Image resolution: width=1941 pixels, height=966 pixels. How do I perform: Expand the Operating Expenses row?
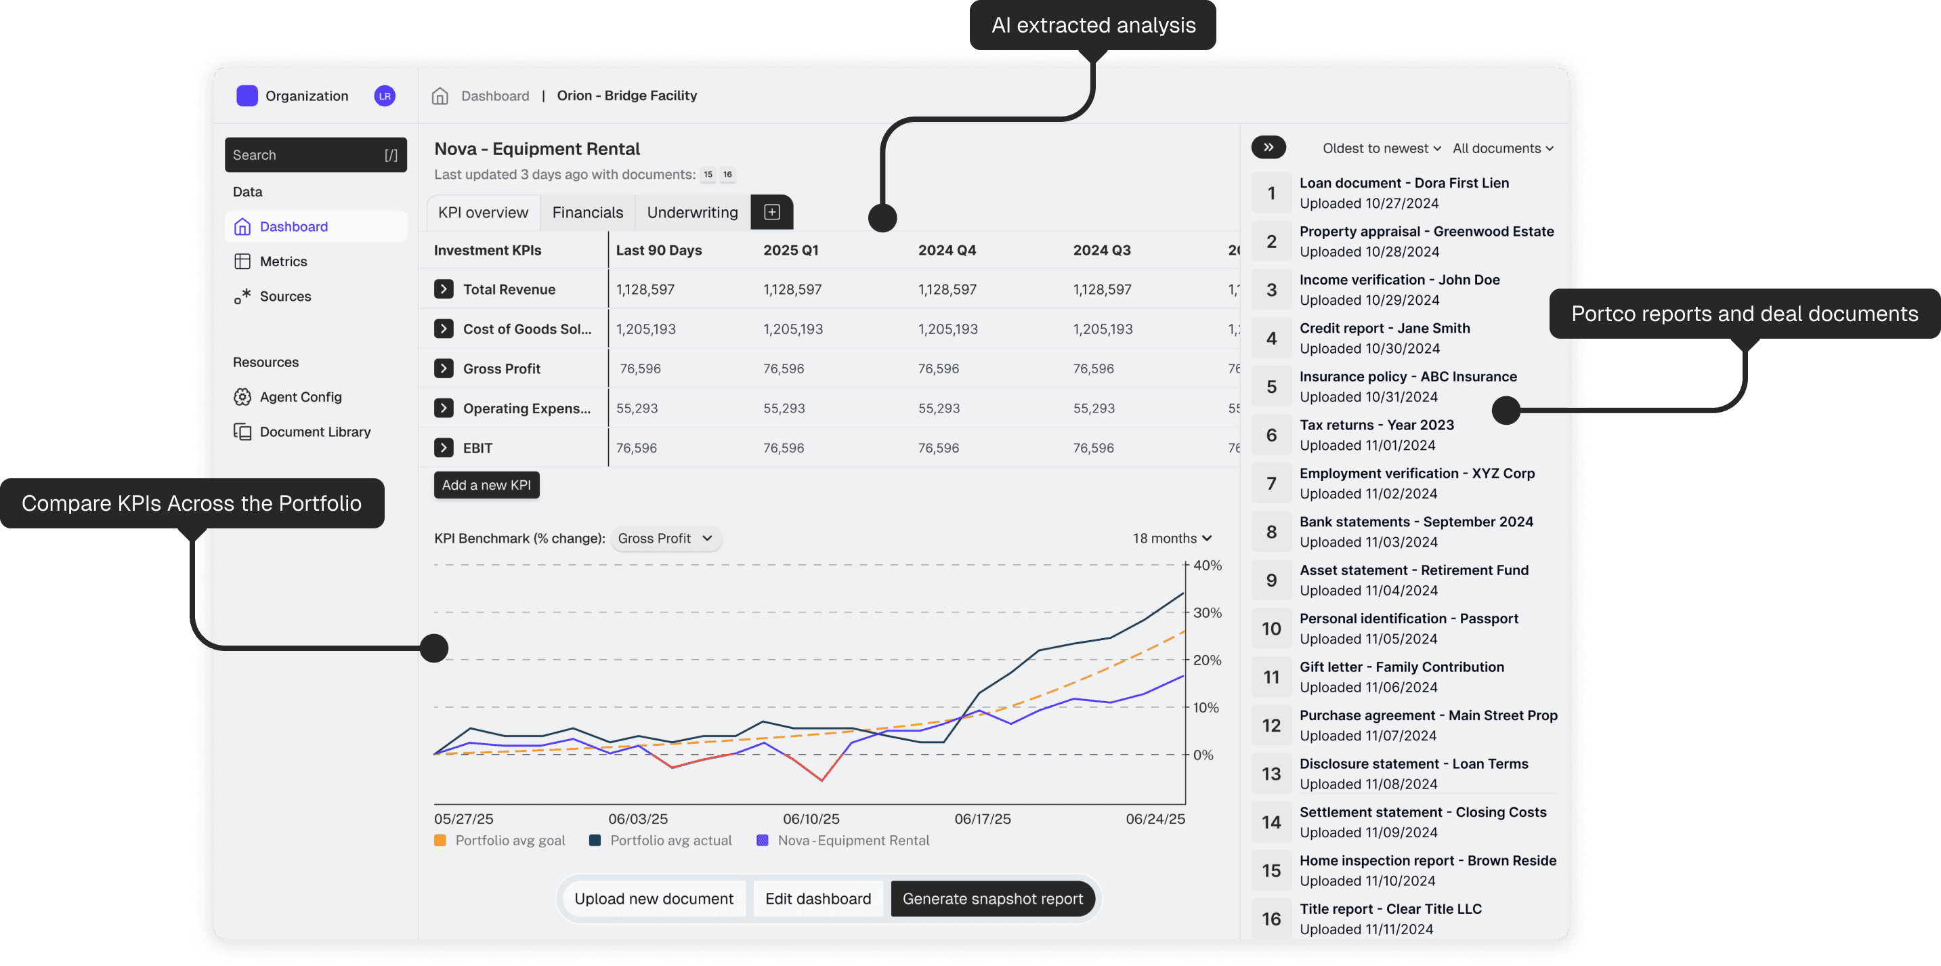444,408
